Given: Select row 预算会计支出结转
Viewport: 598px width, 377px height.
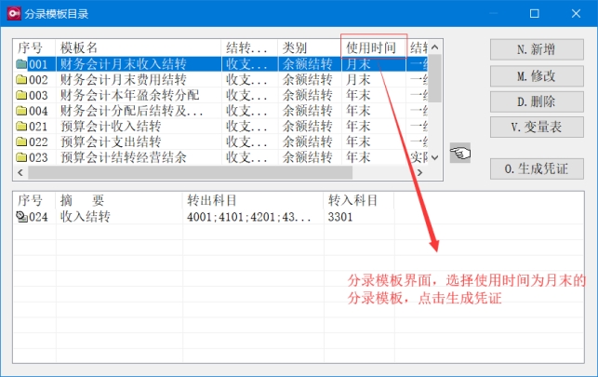Looking at the screenshot, I should pyautogui.click(x=220, y=141).
